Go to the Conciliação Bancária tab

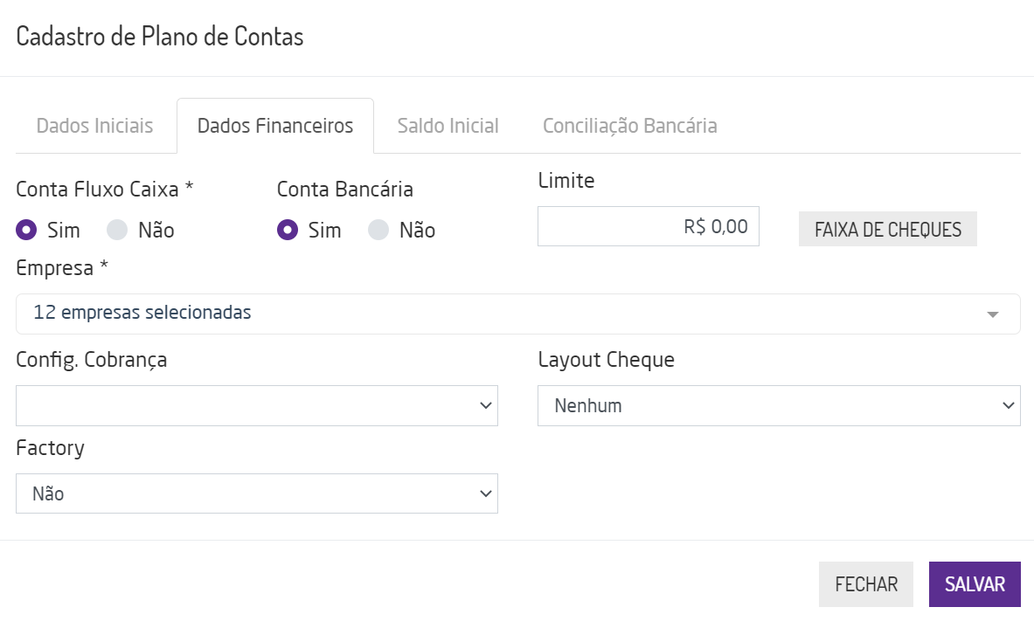coord(629,126)
